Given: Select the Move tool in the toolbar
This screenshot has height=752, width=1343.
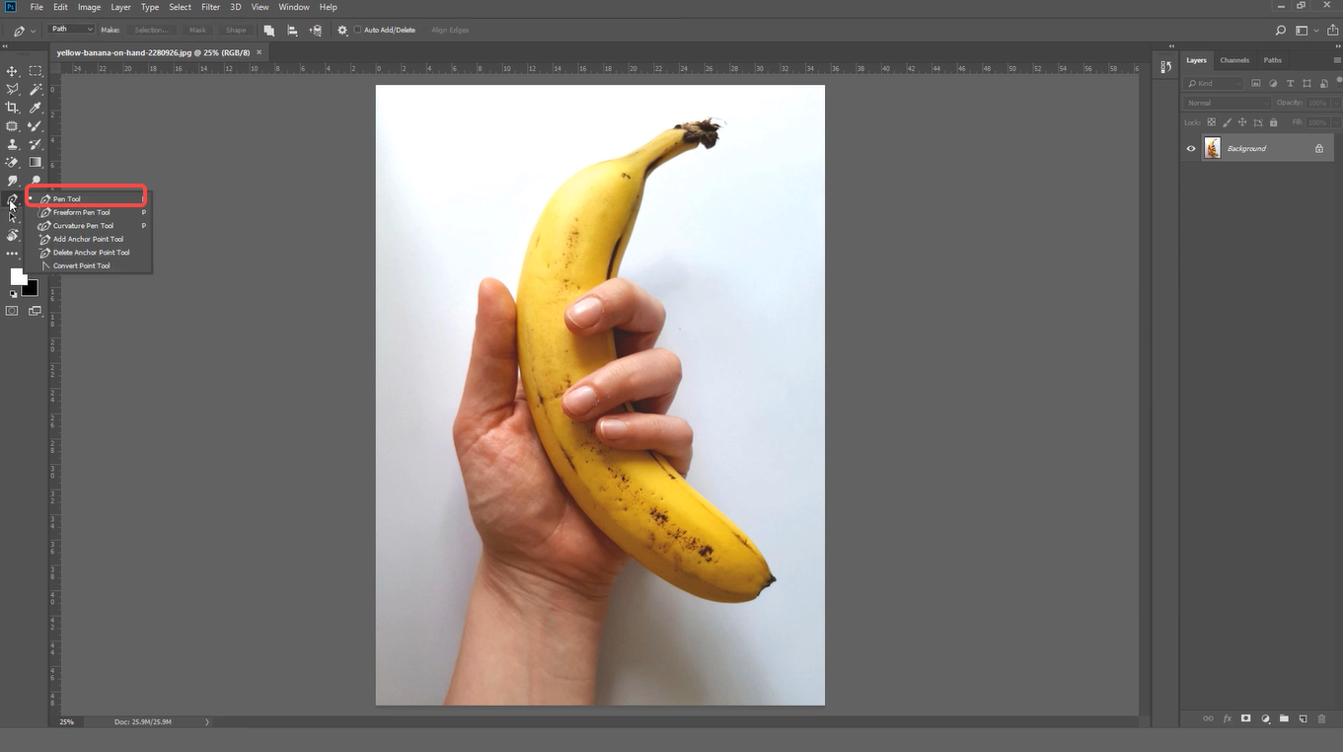Looking at the screenshot, I should click(12, 70).
